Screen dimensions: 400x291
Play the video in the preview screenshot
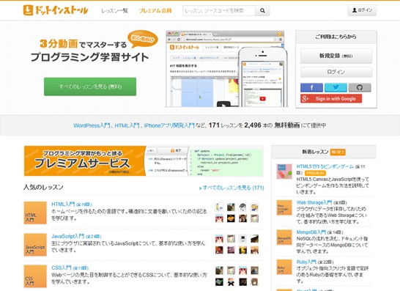[223, 104]
